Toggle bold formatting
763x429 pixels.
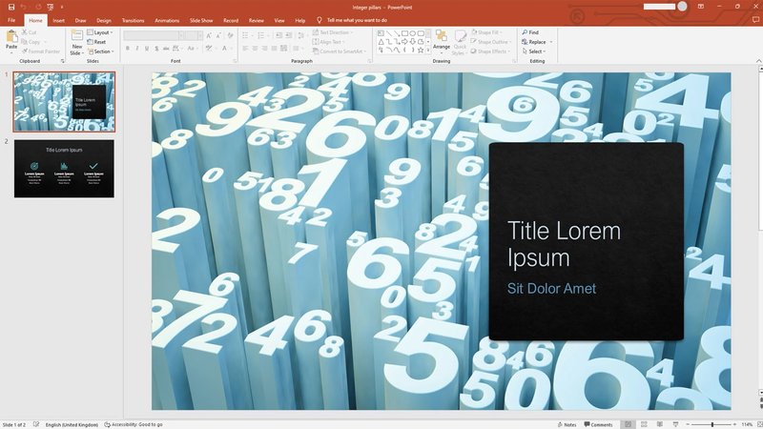pos(128,49)
